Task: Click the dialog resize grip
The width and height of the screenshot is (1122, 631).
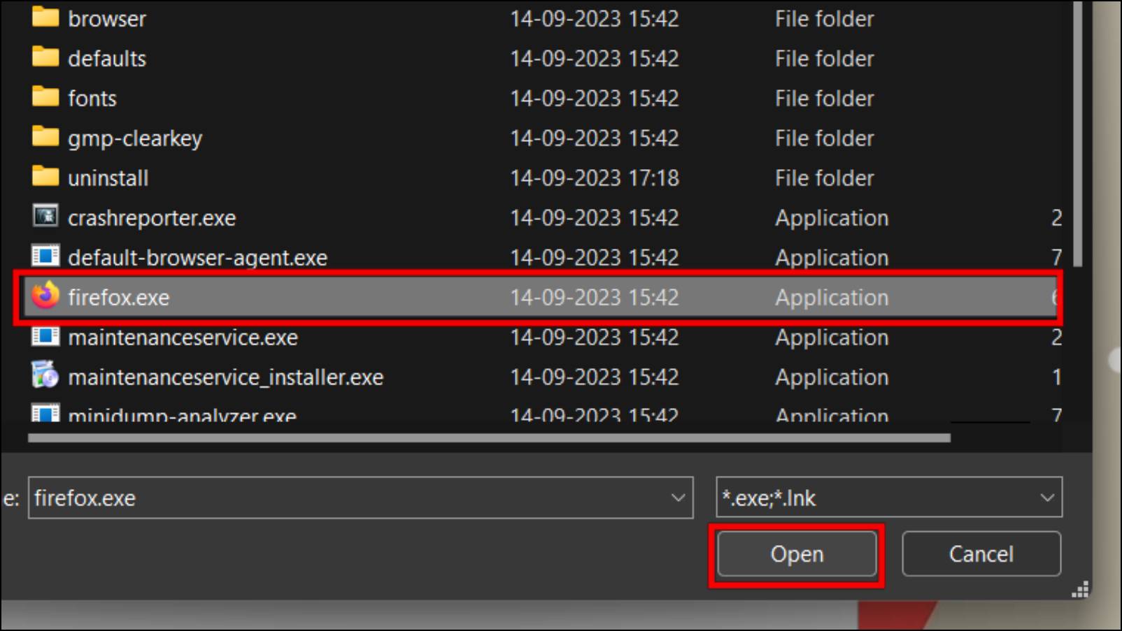Action: (1081, 591)
